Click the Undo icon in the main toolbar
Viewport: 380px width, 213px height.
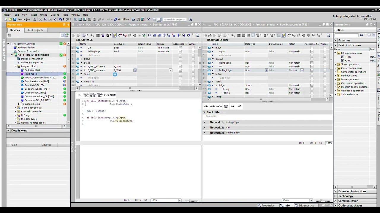click(60, 20)
